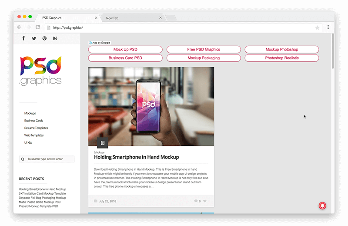Open the smartphone in hand mockup image
Viewport: 348px width, 226px height.
151,106
